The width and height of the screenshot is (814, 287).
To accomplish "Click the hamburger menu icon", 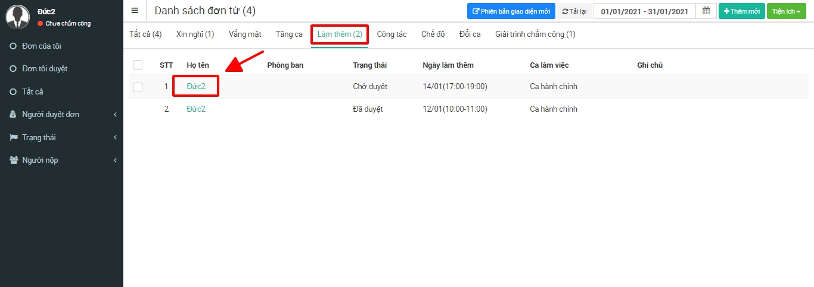I will [x=135, y=11].
